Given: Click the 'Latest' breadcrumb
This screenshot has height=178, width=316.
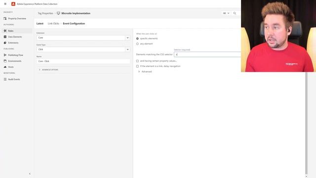Looking at the screenshot, I should [40, 24].
